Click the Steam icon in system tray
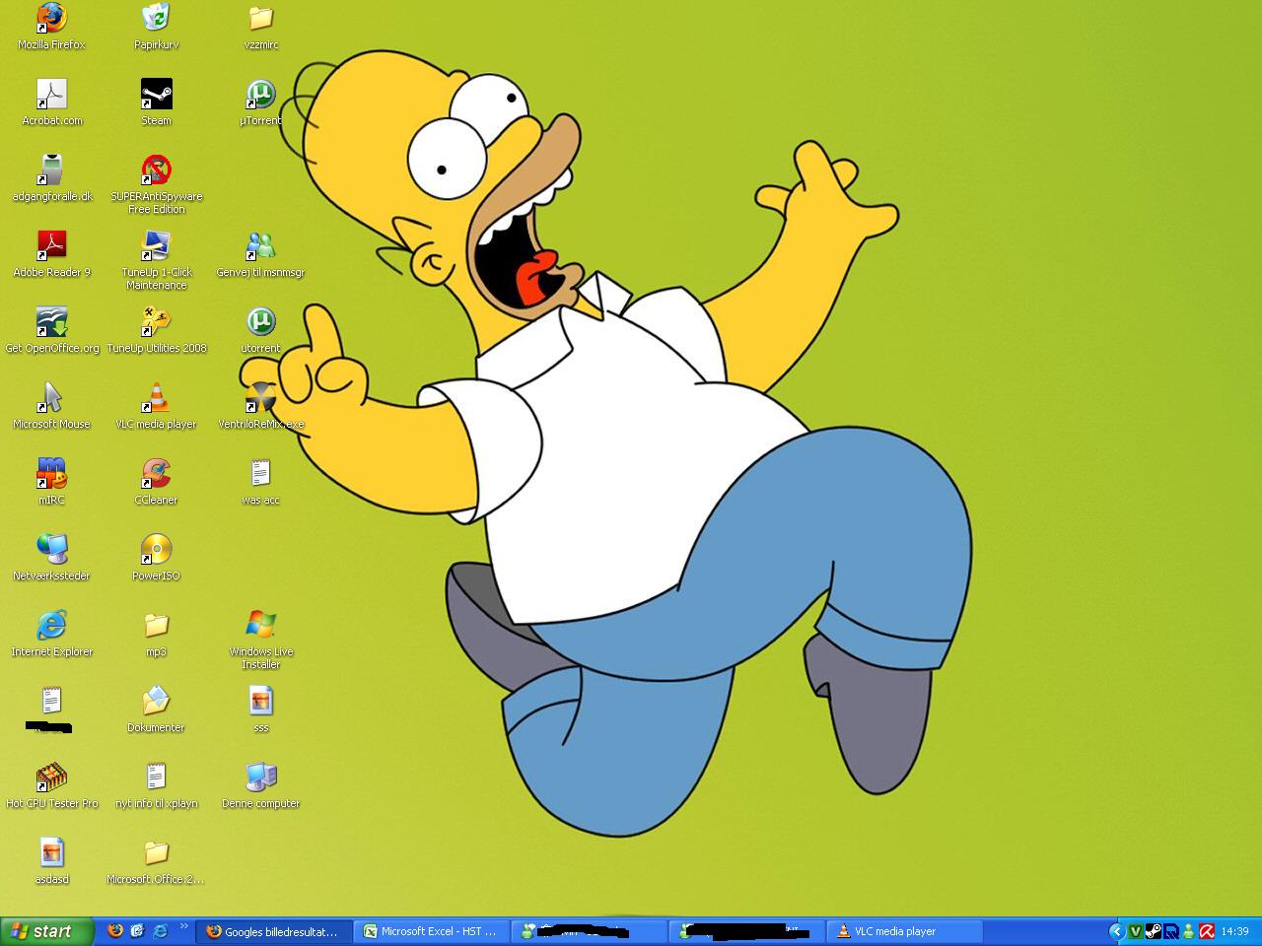Viewport: 1262px width, 946px height. [1153, 931]
